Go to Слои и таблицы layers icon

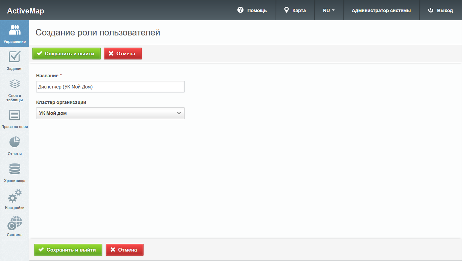pos(15,84)
